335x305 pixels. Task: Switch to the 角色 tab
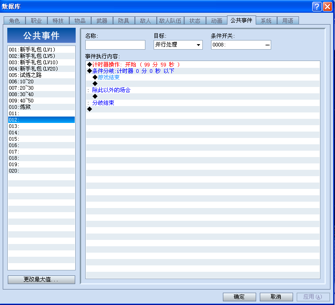15,20
